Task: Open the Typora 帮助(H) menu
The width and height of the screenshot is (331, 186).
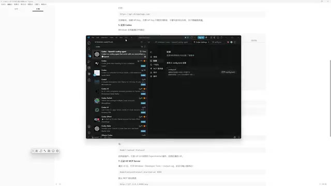Action: tap(43, 4)
